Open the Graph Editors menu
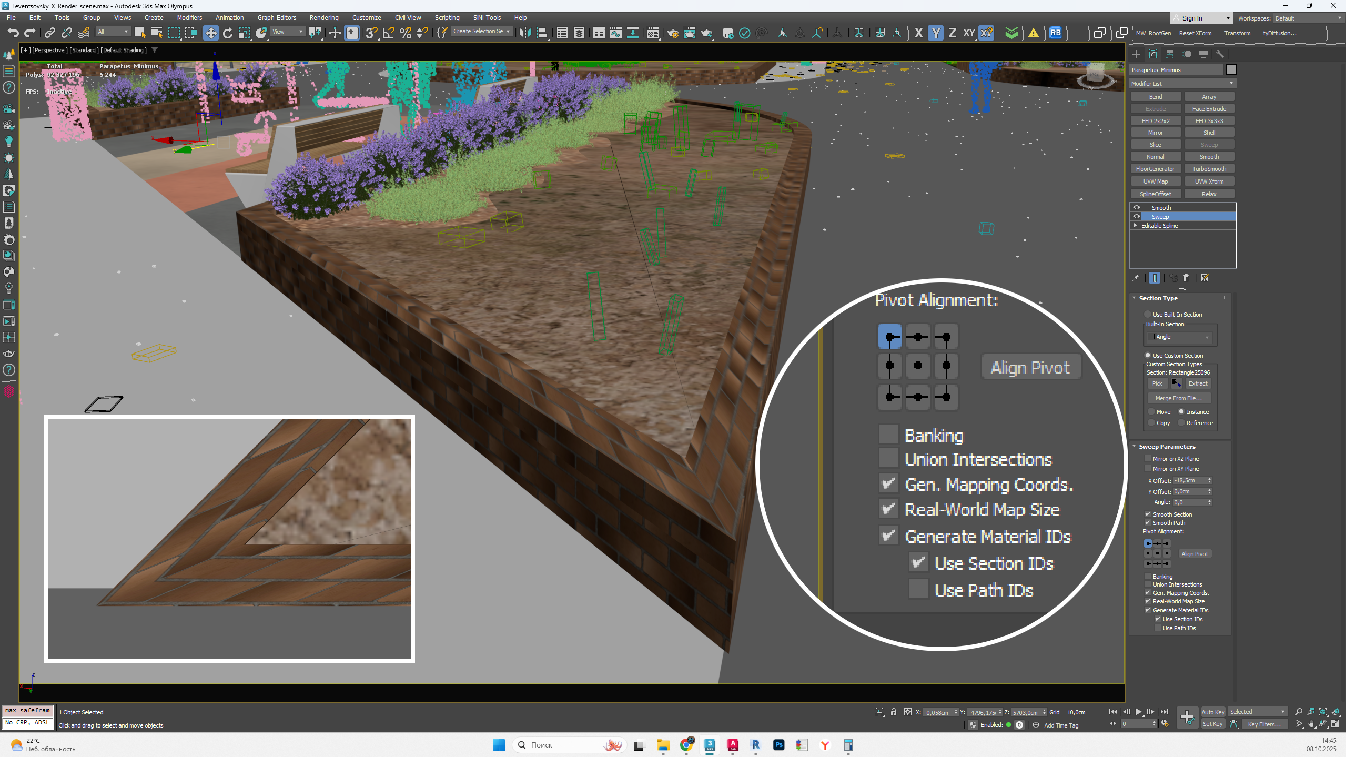1346x757 pixels. 277,17
